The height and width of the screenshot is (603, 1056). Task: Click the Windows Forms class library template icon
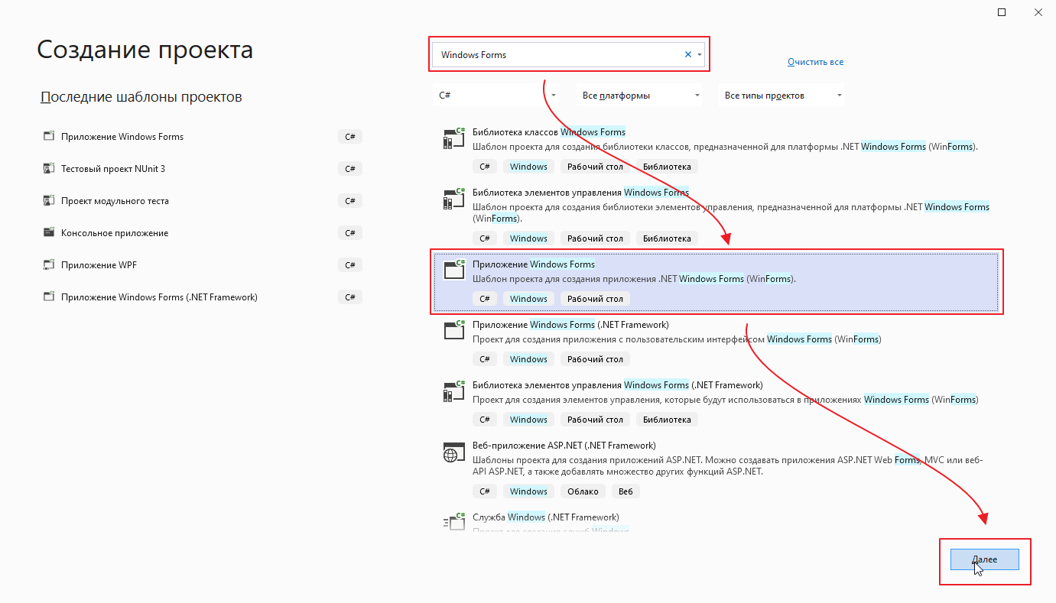pyautogui.click(x=454, y=138)
